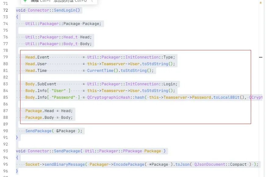266x177 pixels.
Task: Click the warning marker at top of scrollbar stripe
Action: pos(261,3)
